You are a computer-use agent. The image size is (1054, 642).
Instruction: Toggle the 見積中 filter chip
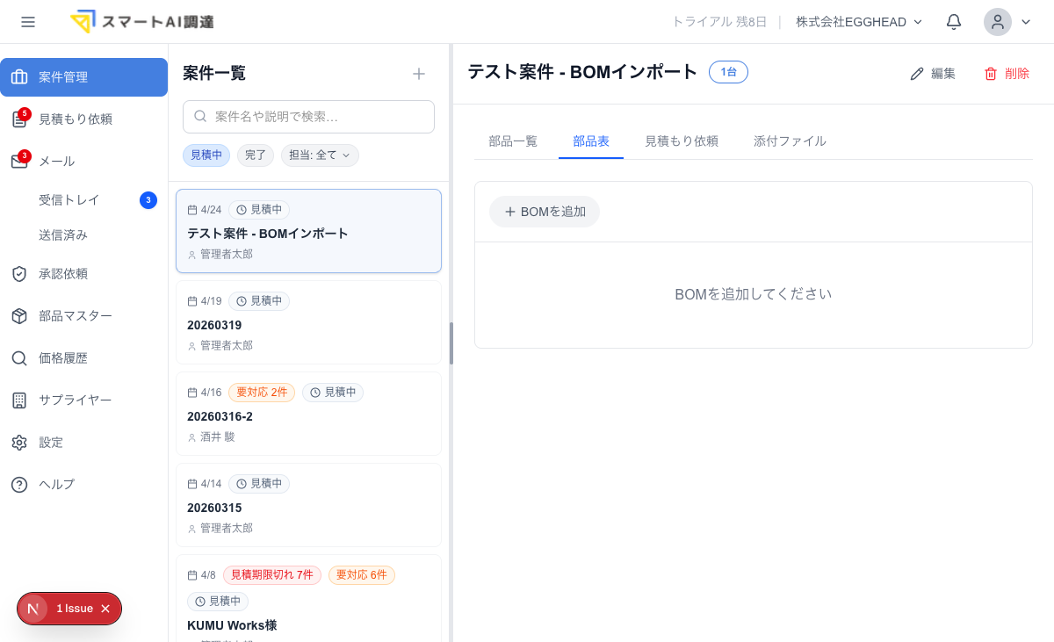pos(206,155)
